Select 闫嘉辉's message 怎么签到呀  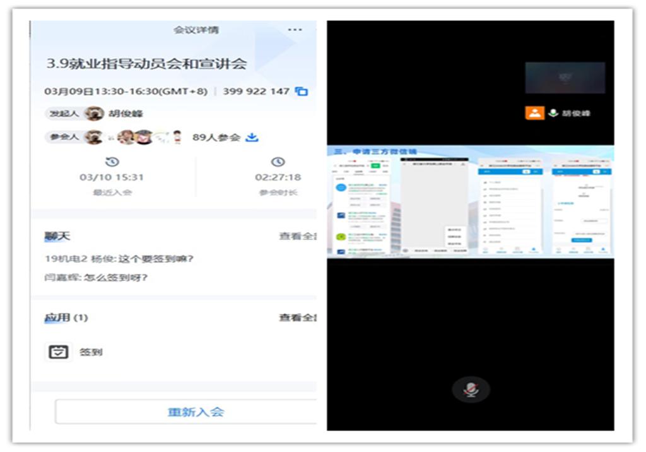[96, 277]
